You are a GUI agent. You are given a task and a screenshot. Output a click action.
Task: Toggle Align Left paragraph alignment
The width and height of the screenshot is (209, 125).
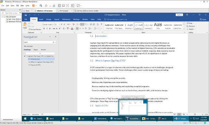[77, 29]
